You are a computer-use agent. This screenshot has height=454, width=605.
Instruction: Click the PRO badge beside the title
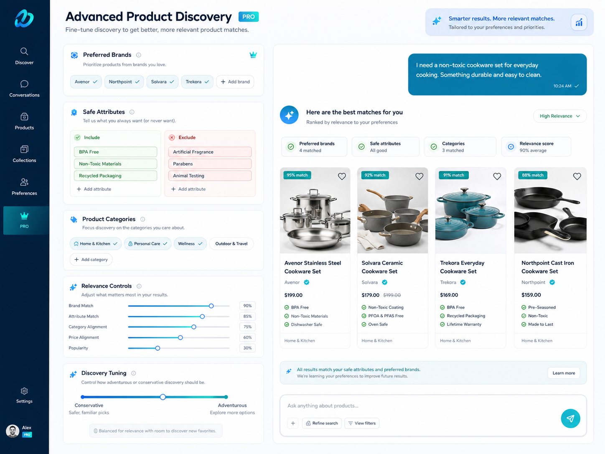point(249,17)
